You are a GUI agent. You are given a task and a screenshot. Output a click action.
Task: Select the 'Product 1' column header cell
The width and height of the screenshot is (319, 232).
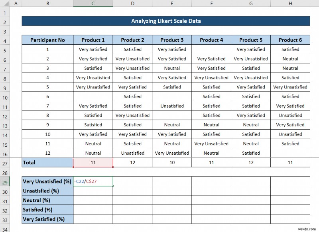pos(93,40)
